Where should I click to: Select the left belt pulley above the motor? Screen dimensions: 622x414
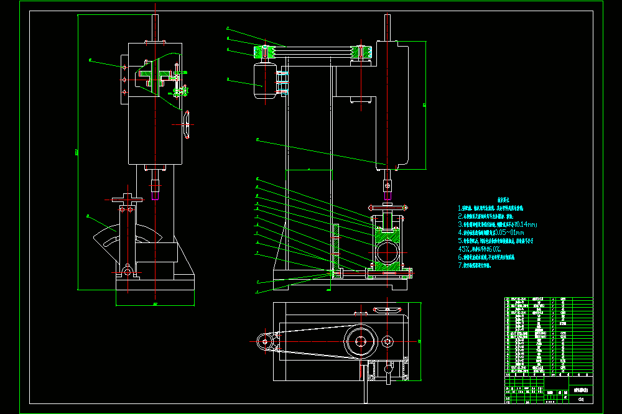(264, 52)
